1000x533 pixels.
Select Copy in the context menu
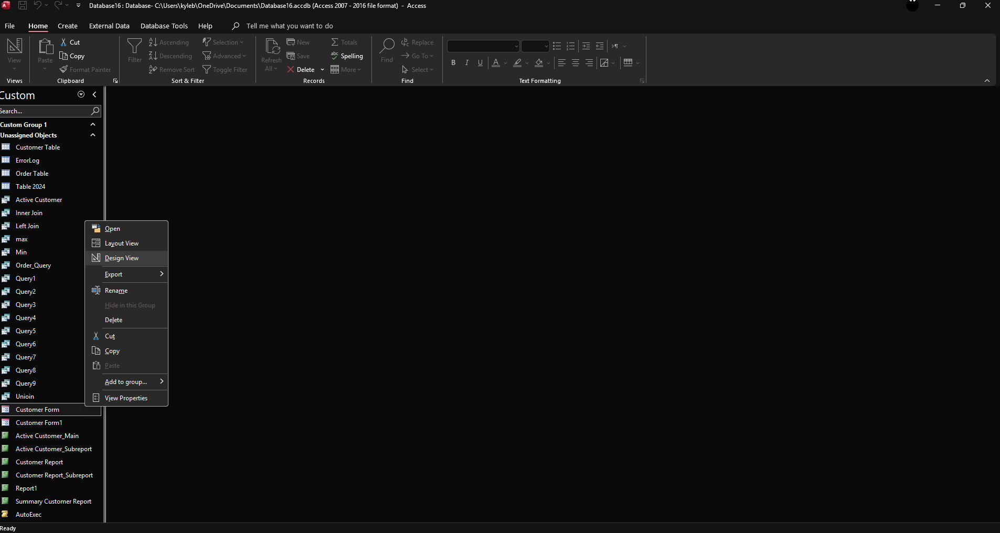click(126, 351)
